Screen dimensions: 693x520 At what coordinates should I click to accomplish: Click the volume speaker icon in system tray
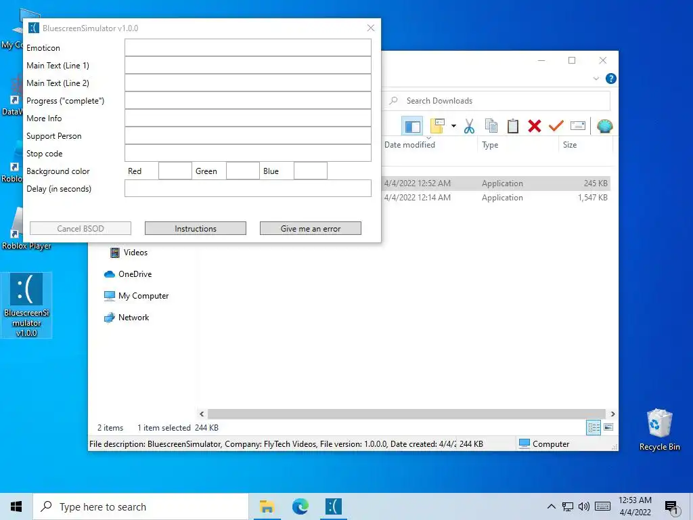584,506
